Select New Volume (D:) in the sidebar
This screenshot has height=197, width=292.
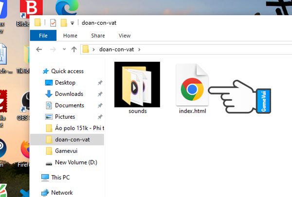pos(76,162)
